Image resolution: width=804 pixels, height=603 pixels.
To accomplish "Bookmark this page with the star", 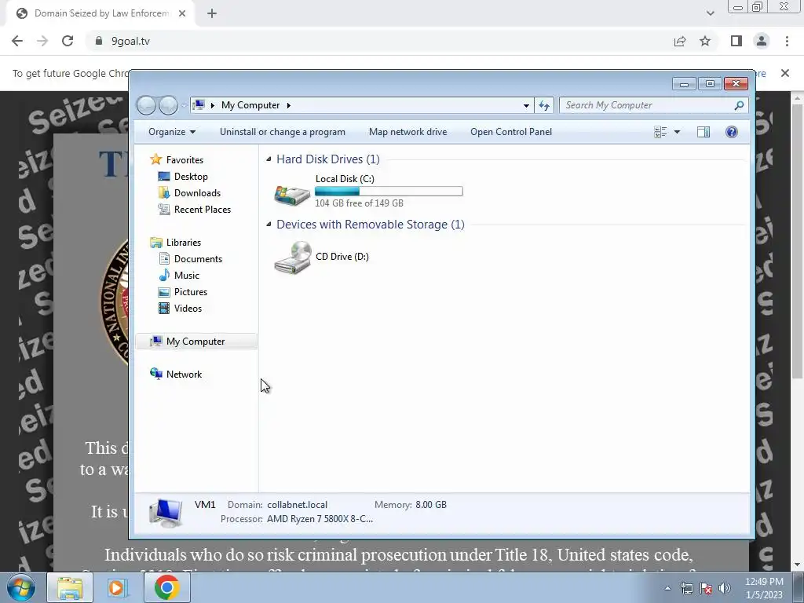I will tap(705, 41).
